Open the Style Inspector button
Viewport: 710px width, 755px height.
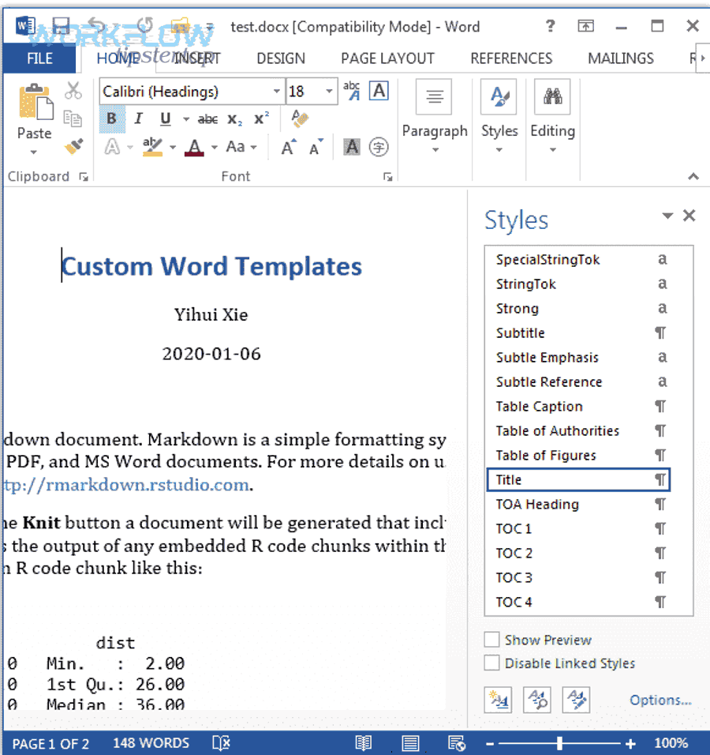536,700
